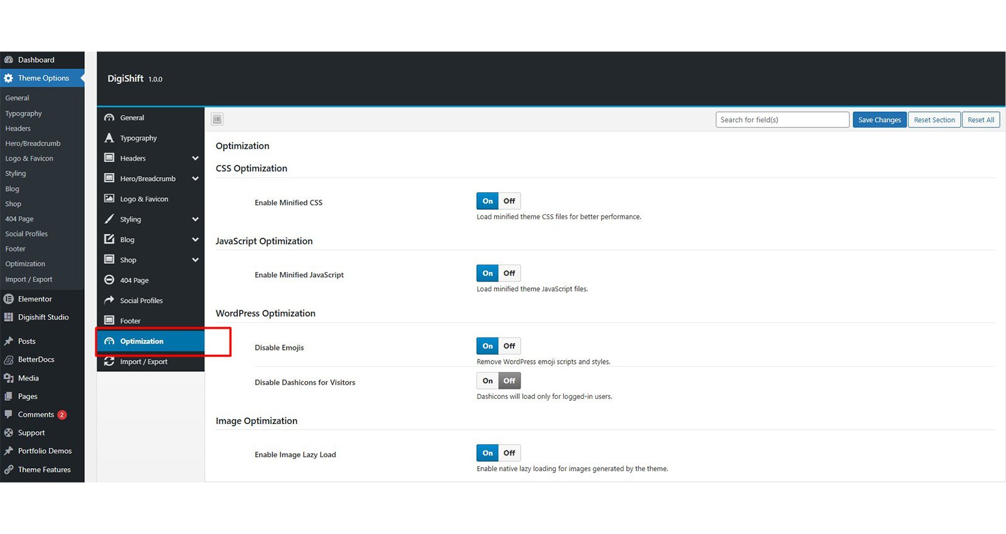Click the expand-all sections icon beside search
The image size is (1006, 534).
click(217, 119)
